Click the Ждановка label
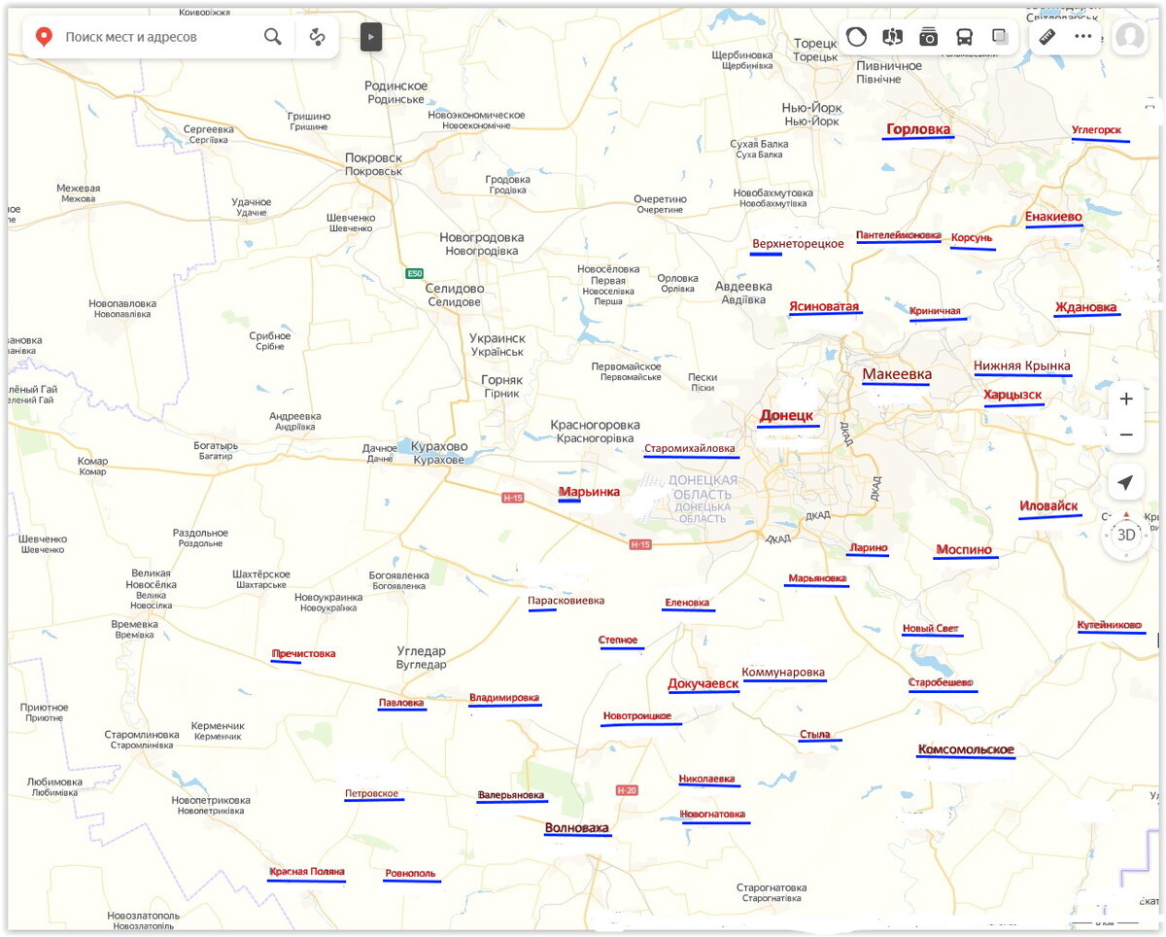Screen dimensions: 1166x937 (1086, 307)
